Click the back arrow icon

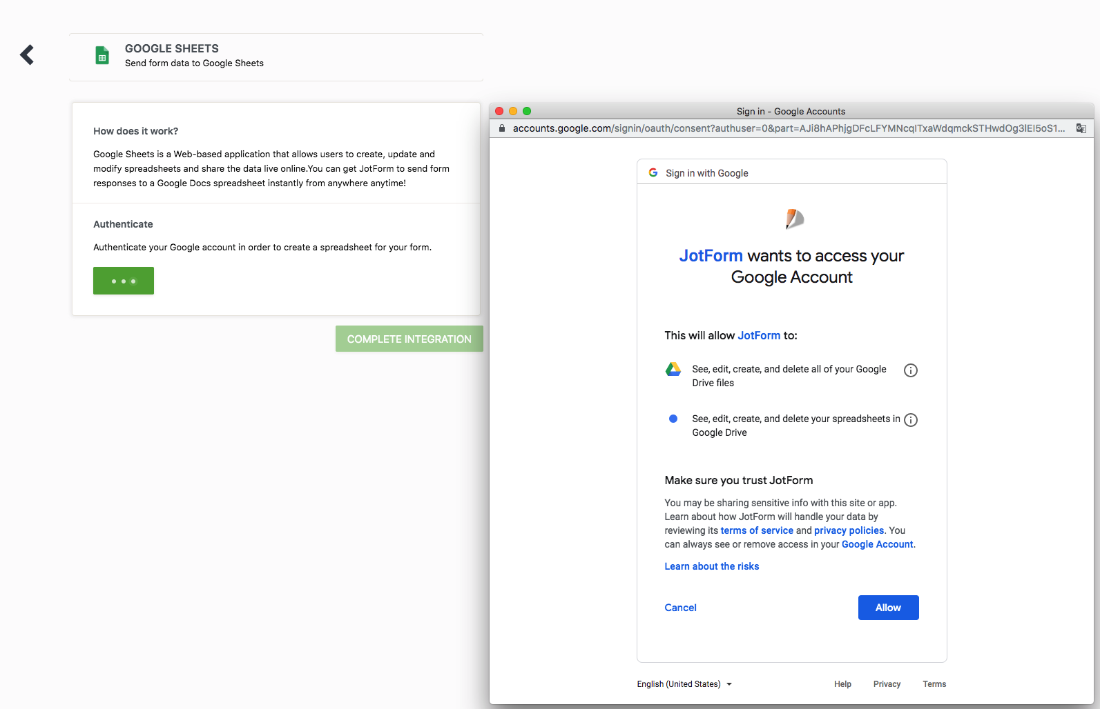tap(27, 54)
